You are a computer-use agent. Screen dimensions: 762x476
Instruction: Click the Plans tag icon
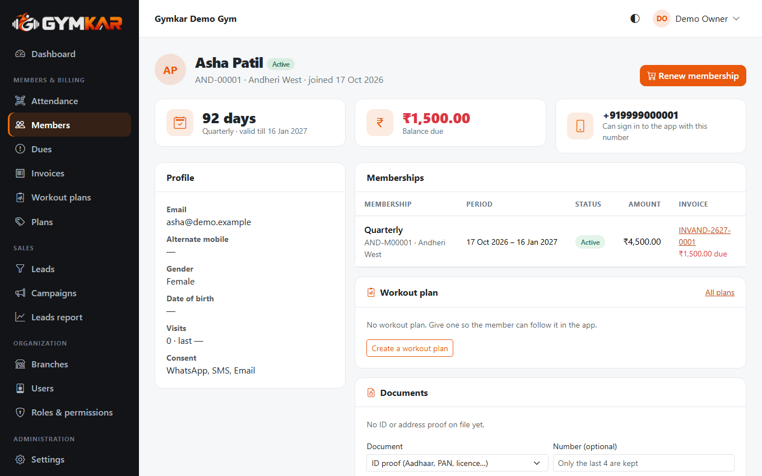[x=20, y=222]
